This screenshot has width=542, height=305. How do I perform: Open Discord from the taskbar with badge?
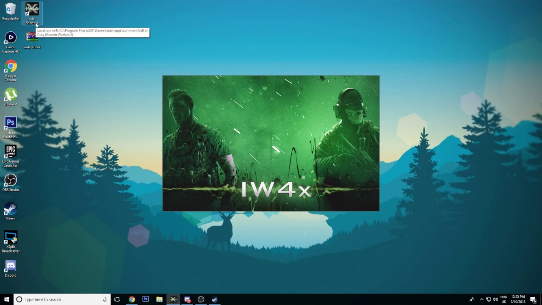click(187, 299)
